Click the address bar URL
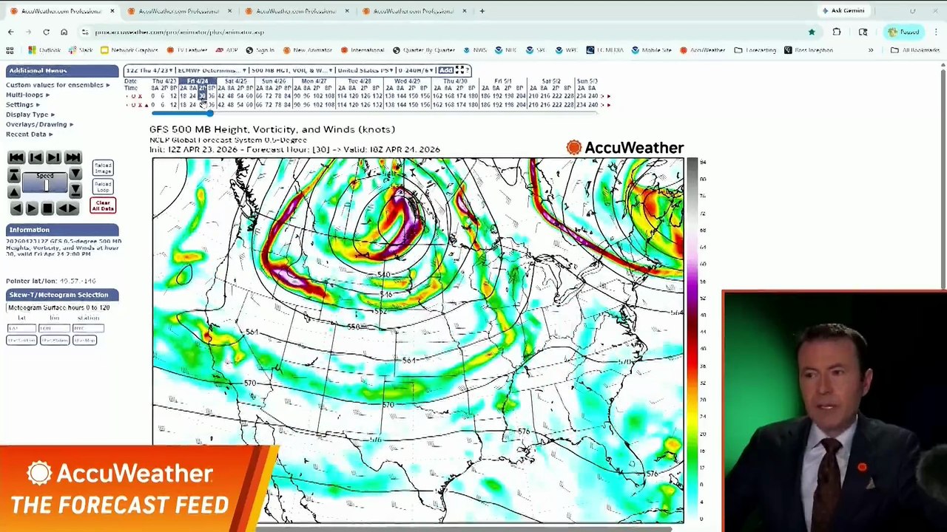This screenshot has height=532, width=947. coord(180,32)
